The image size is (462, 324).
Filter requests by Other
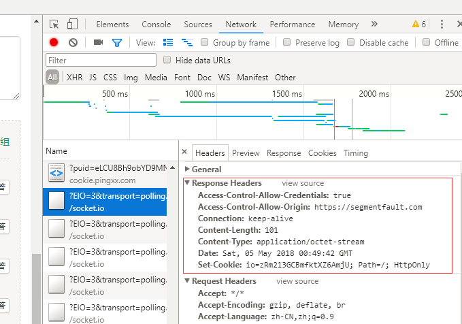285,77
